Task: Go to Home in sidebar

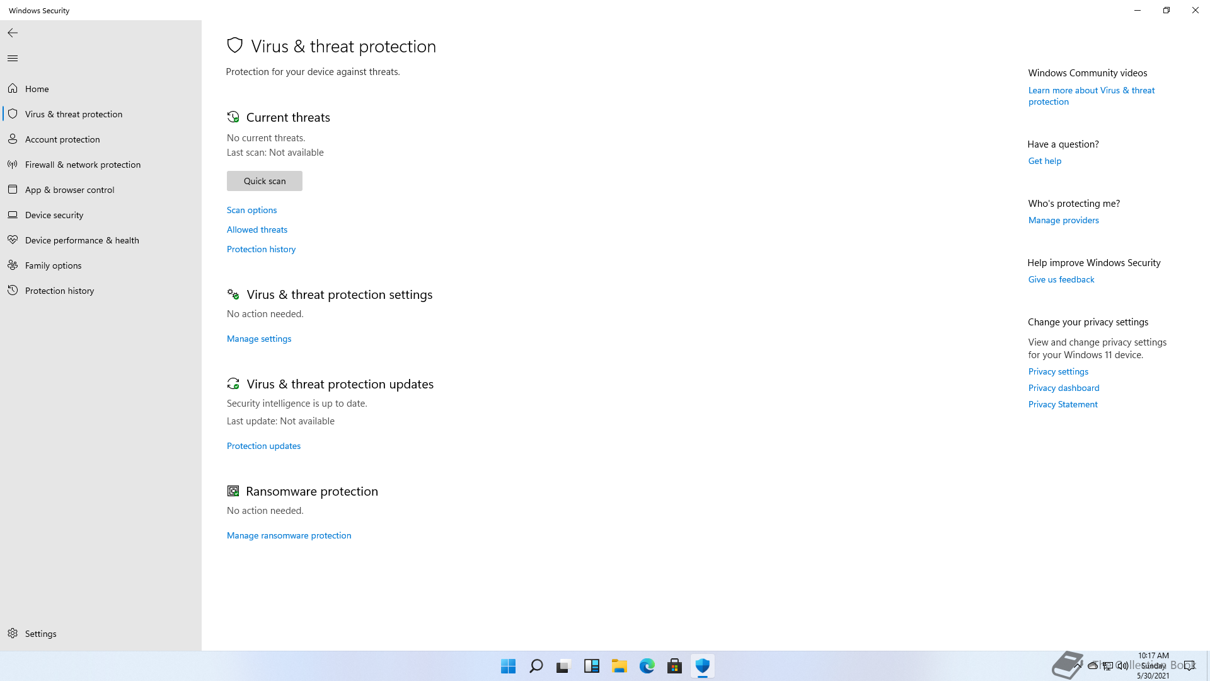Action: 101,88
